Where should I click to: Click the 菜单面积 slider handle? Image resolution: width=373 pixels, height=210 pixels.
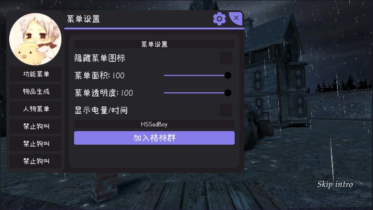[x=228, y=75]
